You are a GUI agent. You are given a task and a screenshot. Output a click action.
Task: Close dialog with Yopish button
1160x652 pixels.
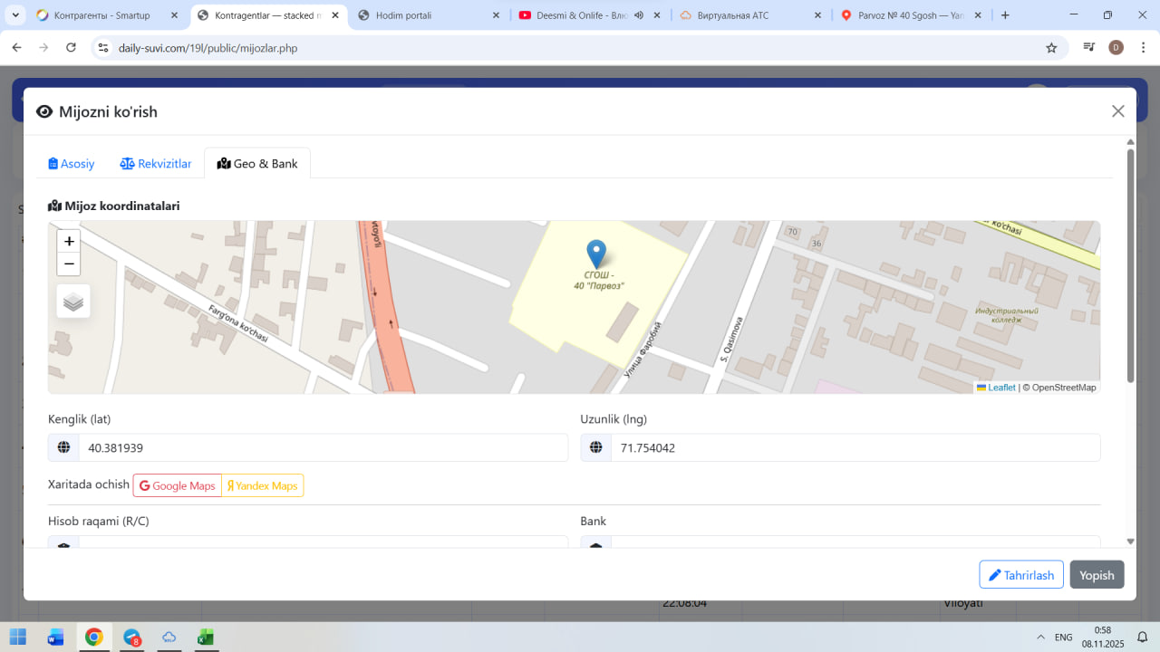tap(1097, 575)
